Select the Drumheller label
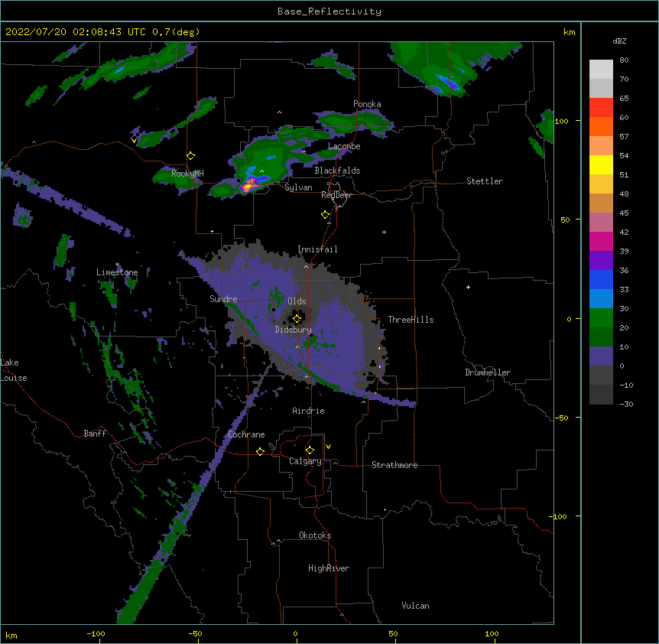659x644 pixels. (488, 372)
